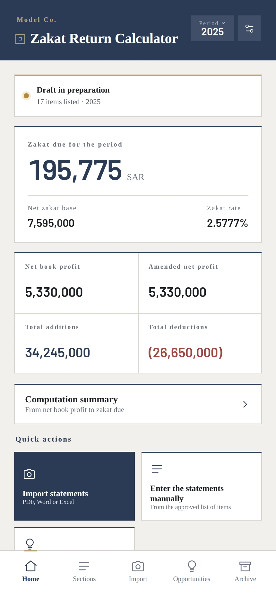
Task: Click From net book profit to zakat due text
Action: (x=75, y=410)
